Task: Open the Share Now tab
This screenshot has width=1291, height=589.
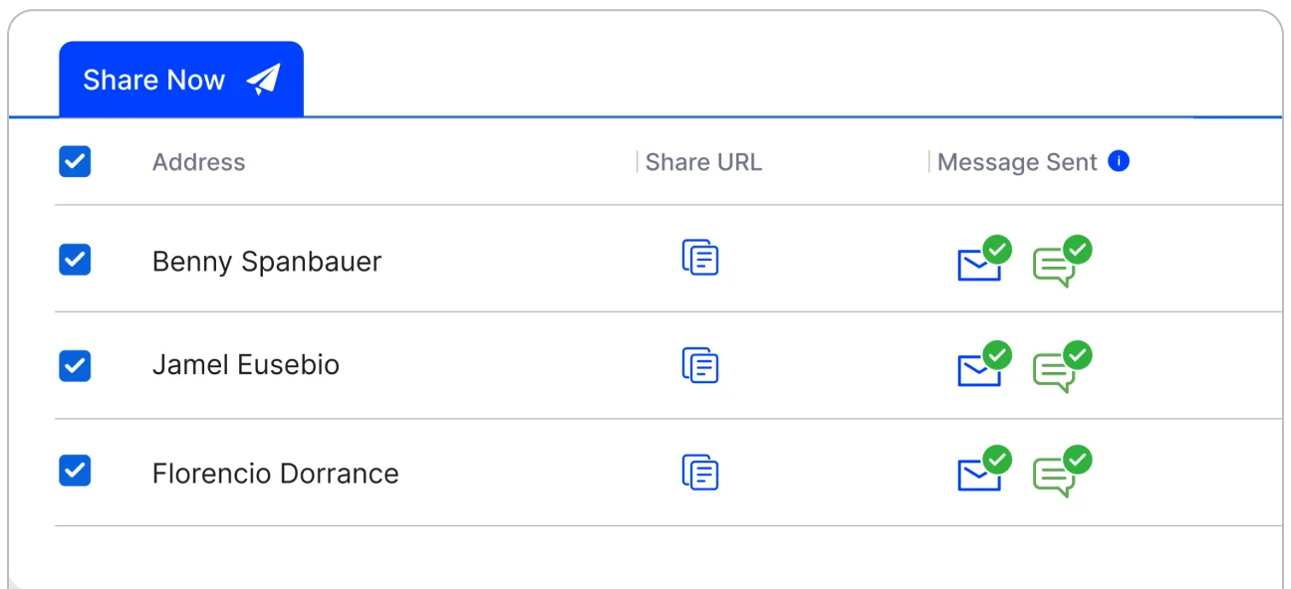Action: 181,80
